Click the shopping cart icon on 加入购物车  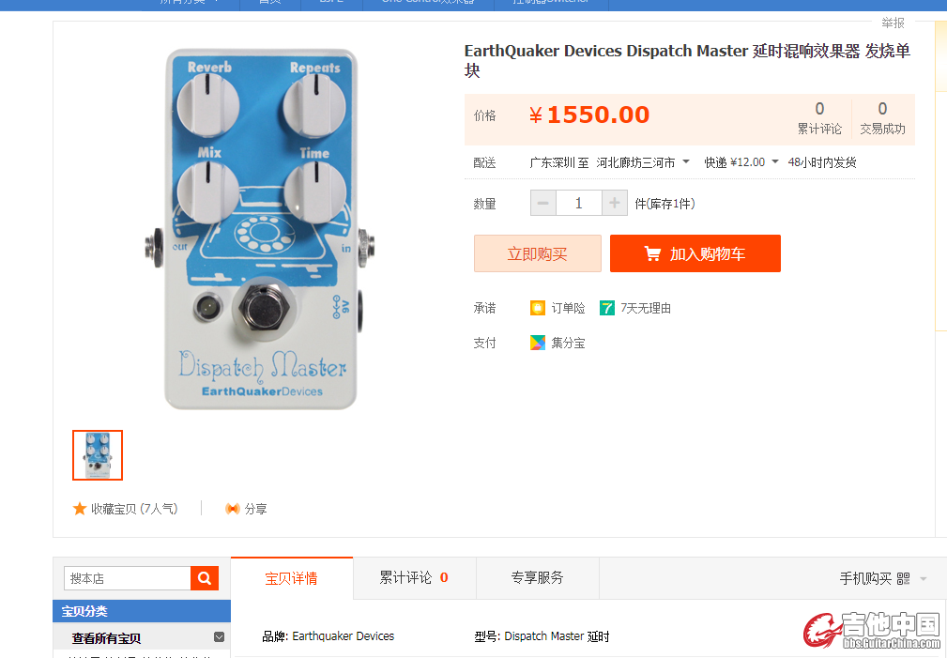652,253
